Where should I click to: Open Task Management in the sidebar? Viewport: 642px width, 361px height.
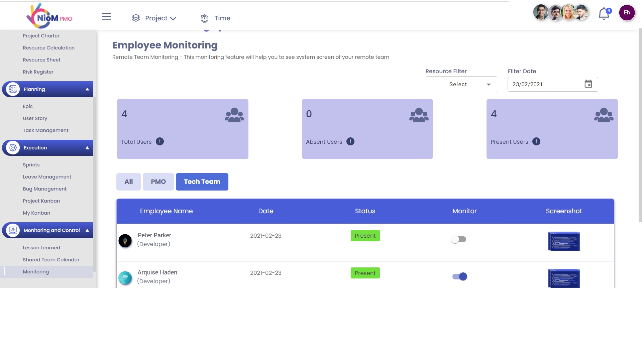click(45, 130)
